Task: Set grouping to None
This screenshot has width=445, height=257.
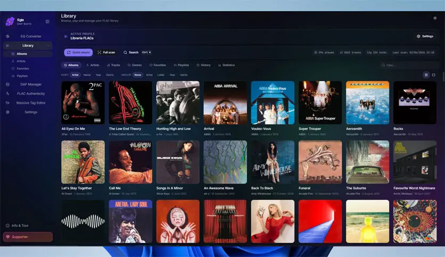Action: pyautogui.click(x=138, y=75)
